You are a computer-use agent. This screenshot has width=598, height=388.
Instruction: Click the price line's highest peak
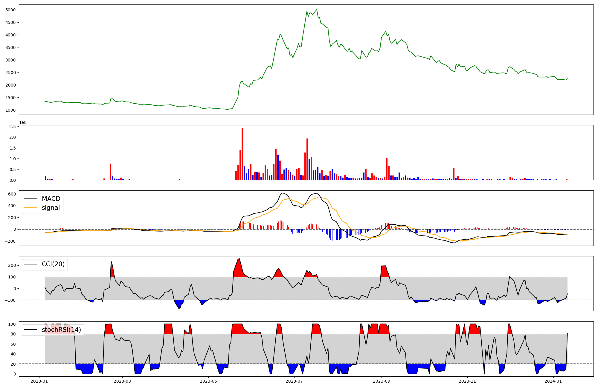317,10
